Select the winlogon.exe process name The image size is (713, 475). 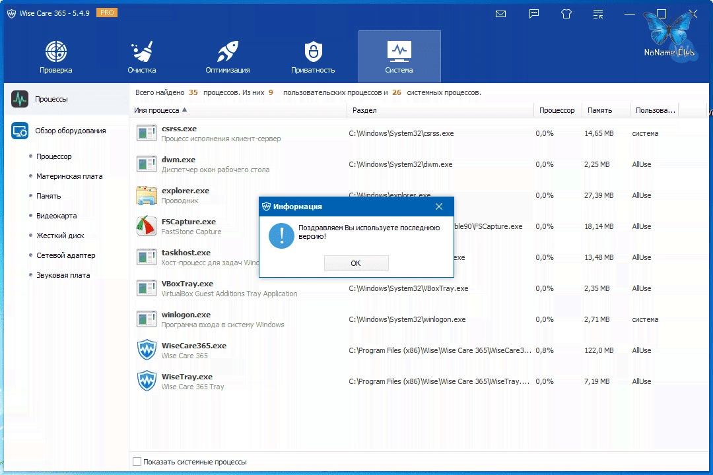186,315
